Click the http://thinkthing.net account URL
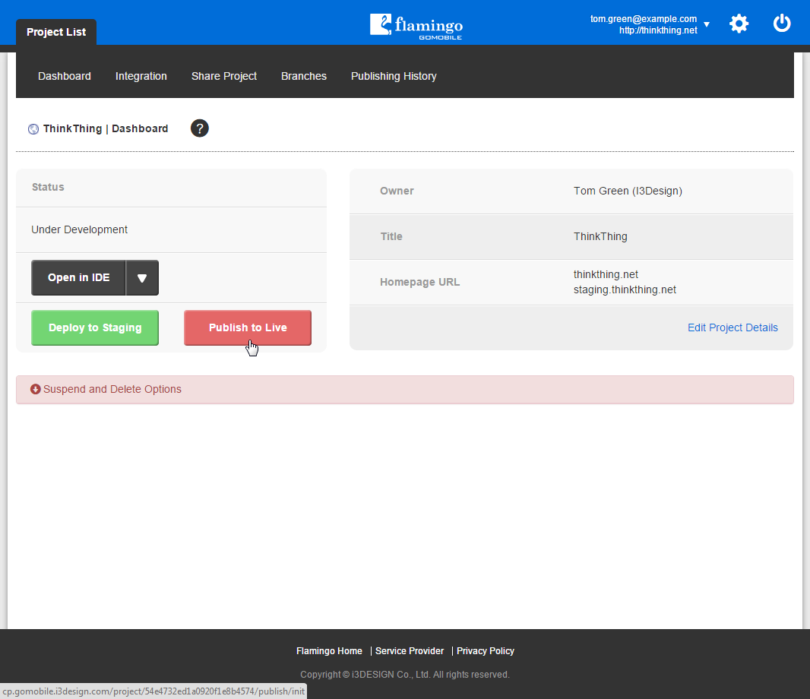810x699 pixels. (x=658, y=30)
